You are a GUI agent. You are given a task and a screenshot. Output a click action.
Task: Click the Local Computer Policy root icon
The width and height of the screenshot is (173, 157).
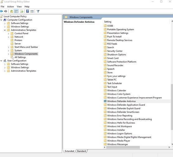pyautogui.click(x=2, y=16)
